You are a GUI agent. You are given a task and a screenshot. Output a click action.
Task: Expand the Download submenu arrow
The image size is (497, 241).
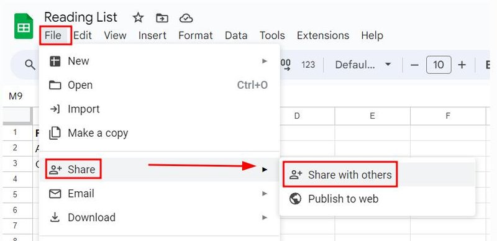tap(265, 217)
